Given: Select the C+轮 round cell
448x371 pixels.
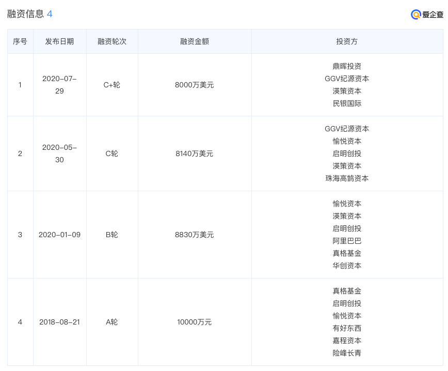Looking at the screenshot, I should pos(111,85).
